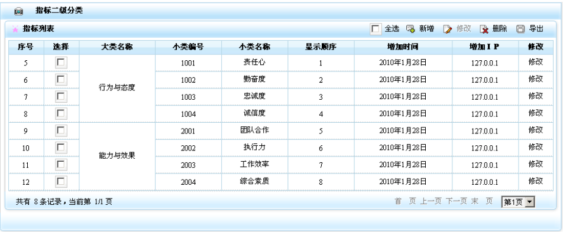The width and height of the screenshot is (563, 232).
Task: Click the 删除 delete icon with red X
Action: click(484, 30)
